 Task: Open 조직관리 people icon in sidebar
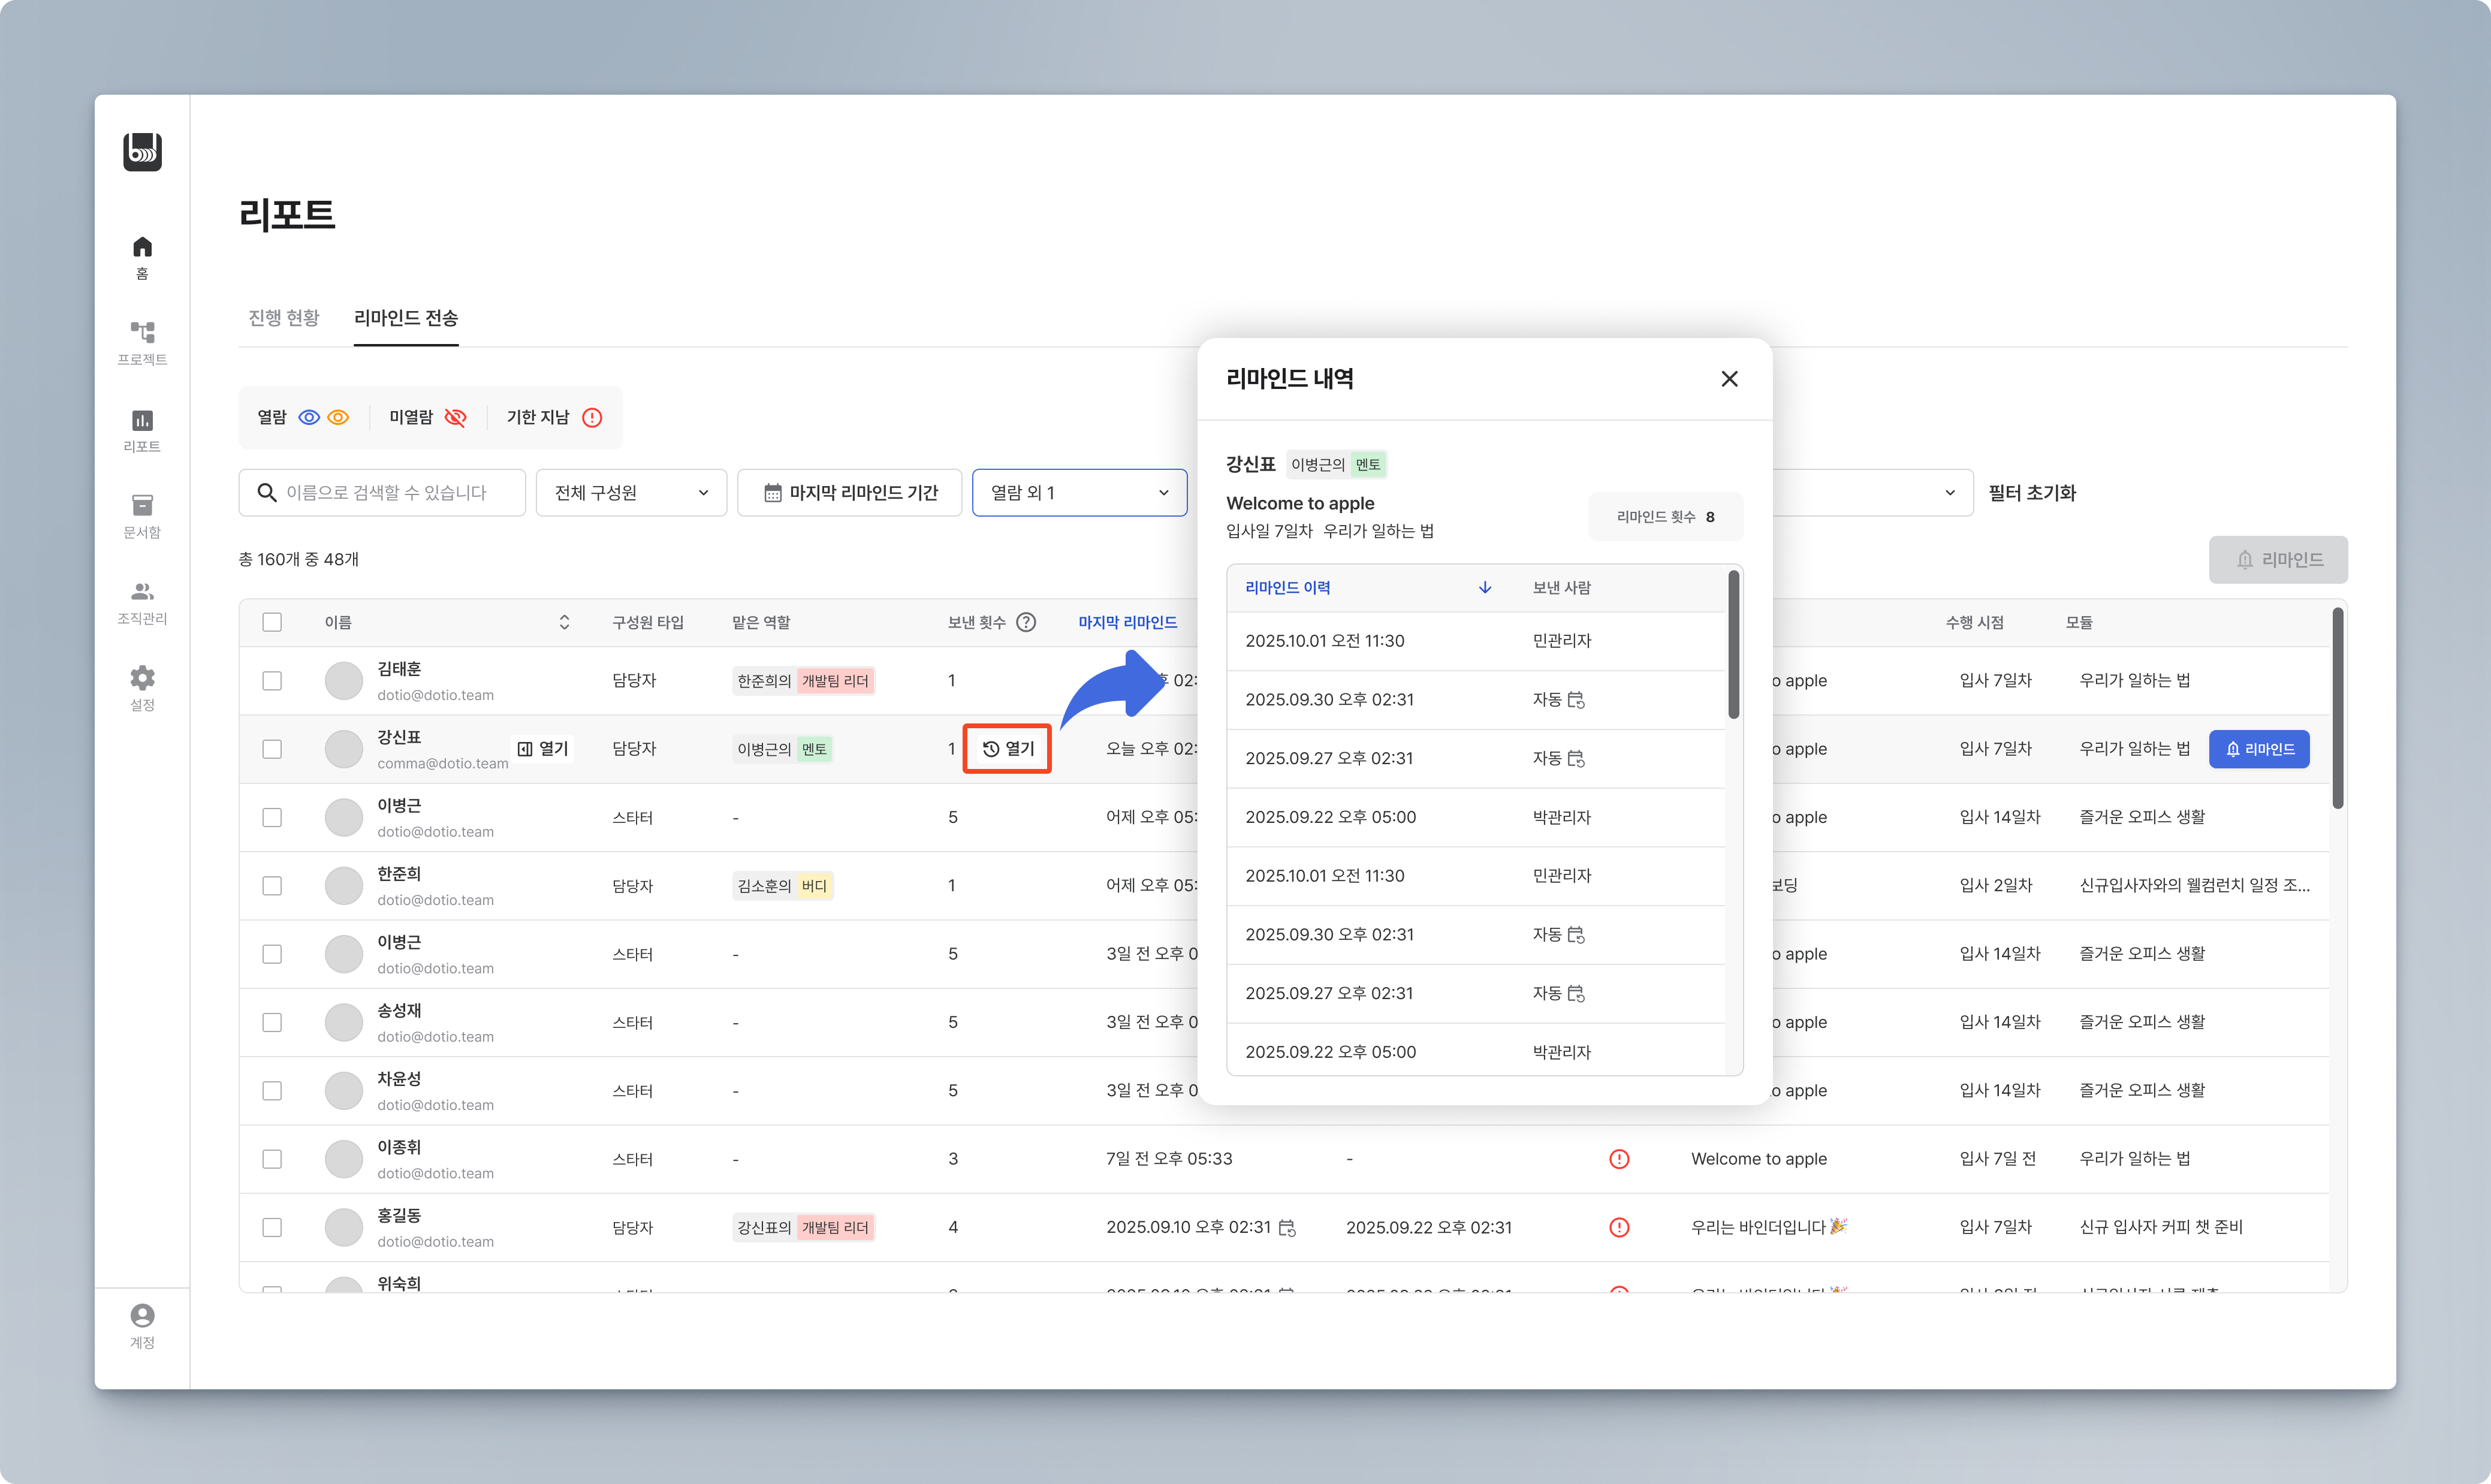point(142,591)
